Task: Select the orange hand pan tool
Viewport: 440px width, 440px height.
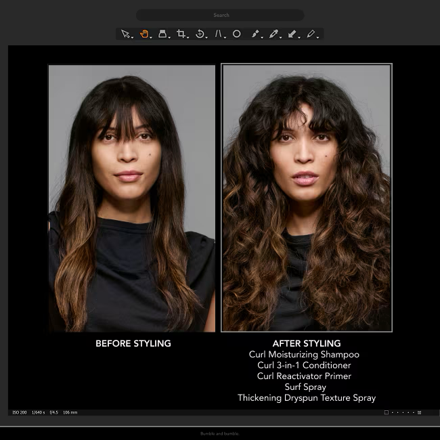Action: click(x=144, y=34)
